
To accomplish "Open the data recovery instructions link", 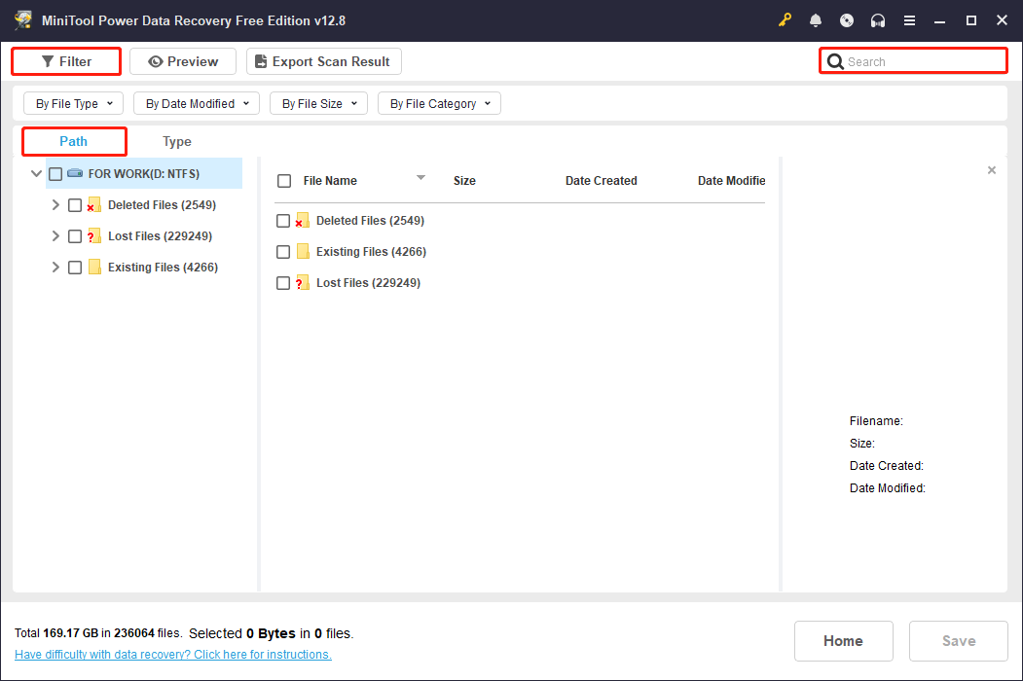I will pyautogui.click(x=172, y=654).
